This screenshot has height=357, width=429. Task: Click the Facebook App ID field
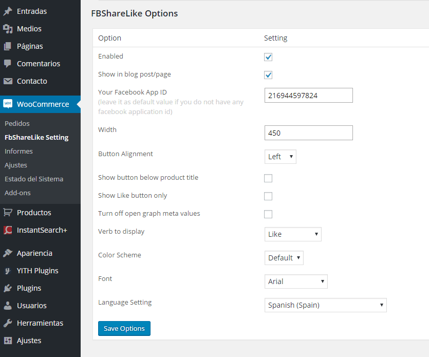pyautogui.click(x=309, y=95)
